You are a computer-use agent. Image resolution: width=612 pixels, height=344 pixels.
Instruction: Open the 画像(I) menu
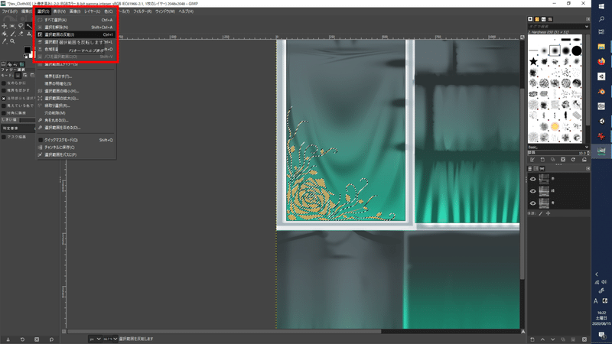[x=75, y=11]
